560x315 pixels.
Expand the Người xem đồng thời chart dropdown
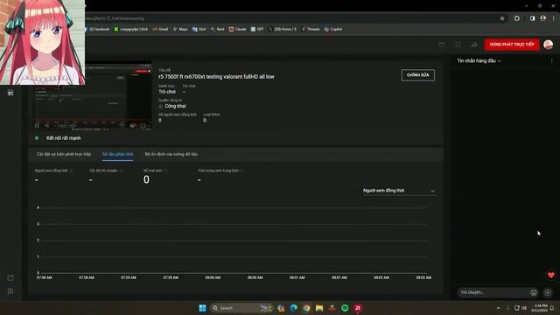pyautogui.click(x=399, y=191)
